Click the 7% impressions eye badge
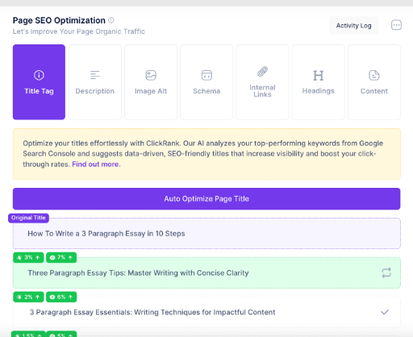Image resolution: width=413 pixels, height=337 pixels. point(61,257)
